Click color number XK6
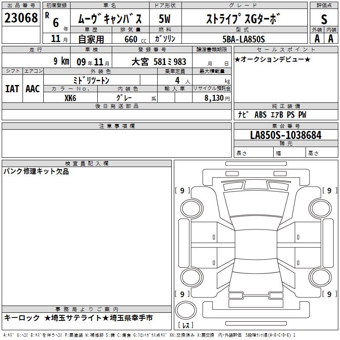 pyautogui.click(x=70, y=98)
